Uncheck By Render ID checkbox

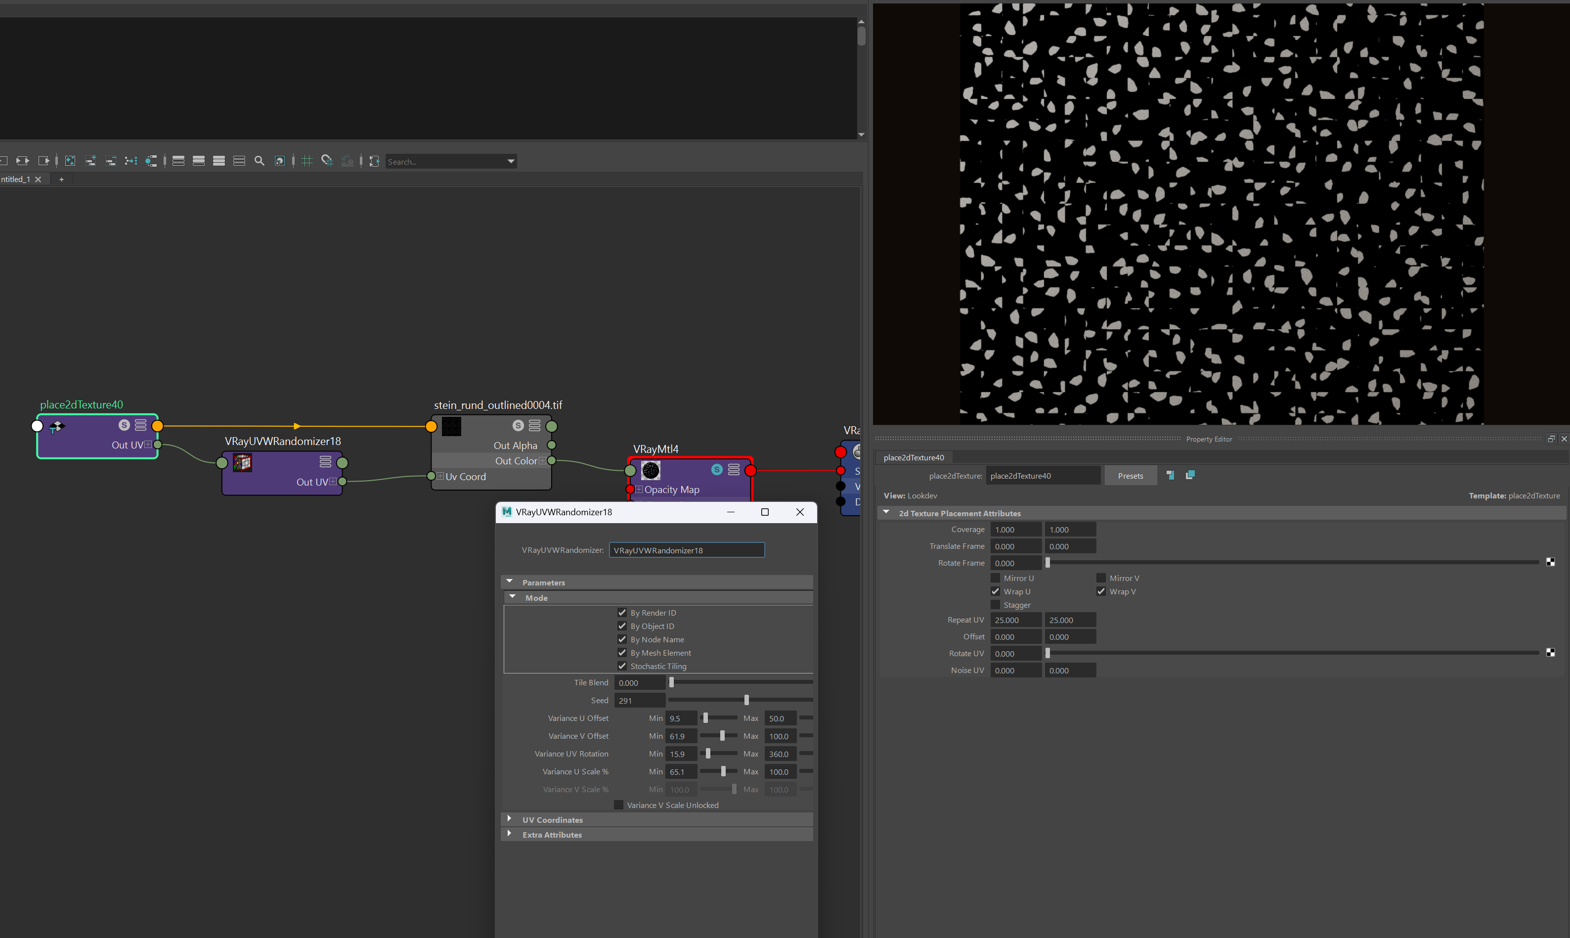tap(622, 613)
